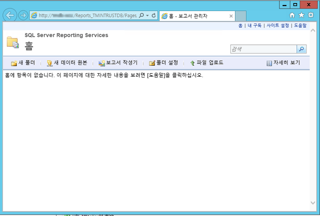Image resolution: width=320 pixels, height=216 pixels.
Task: Click the page scrollbar up arrow
Action: (313, 31)
